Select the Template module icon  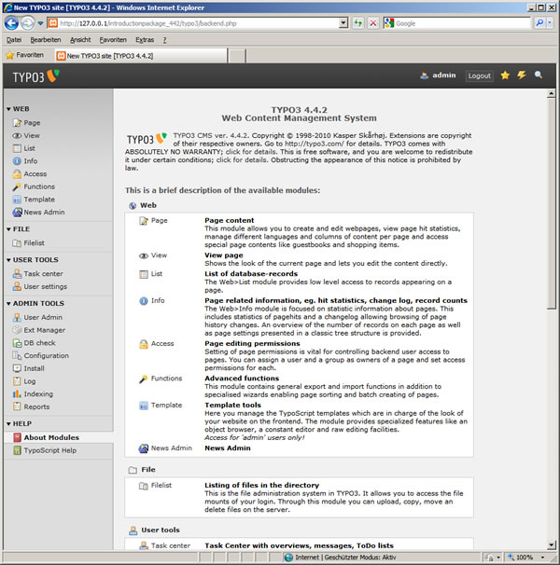(x=17, y=200)
